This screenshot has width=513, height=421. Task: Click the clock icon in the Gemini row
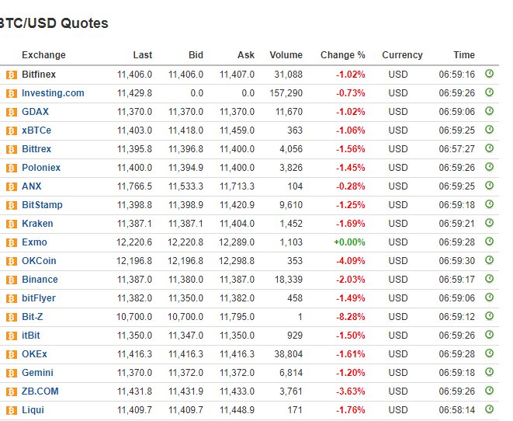click(x=489, y=372)
